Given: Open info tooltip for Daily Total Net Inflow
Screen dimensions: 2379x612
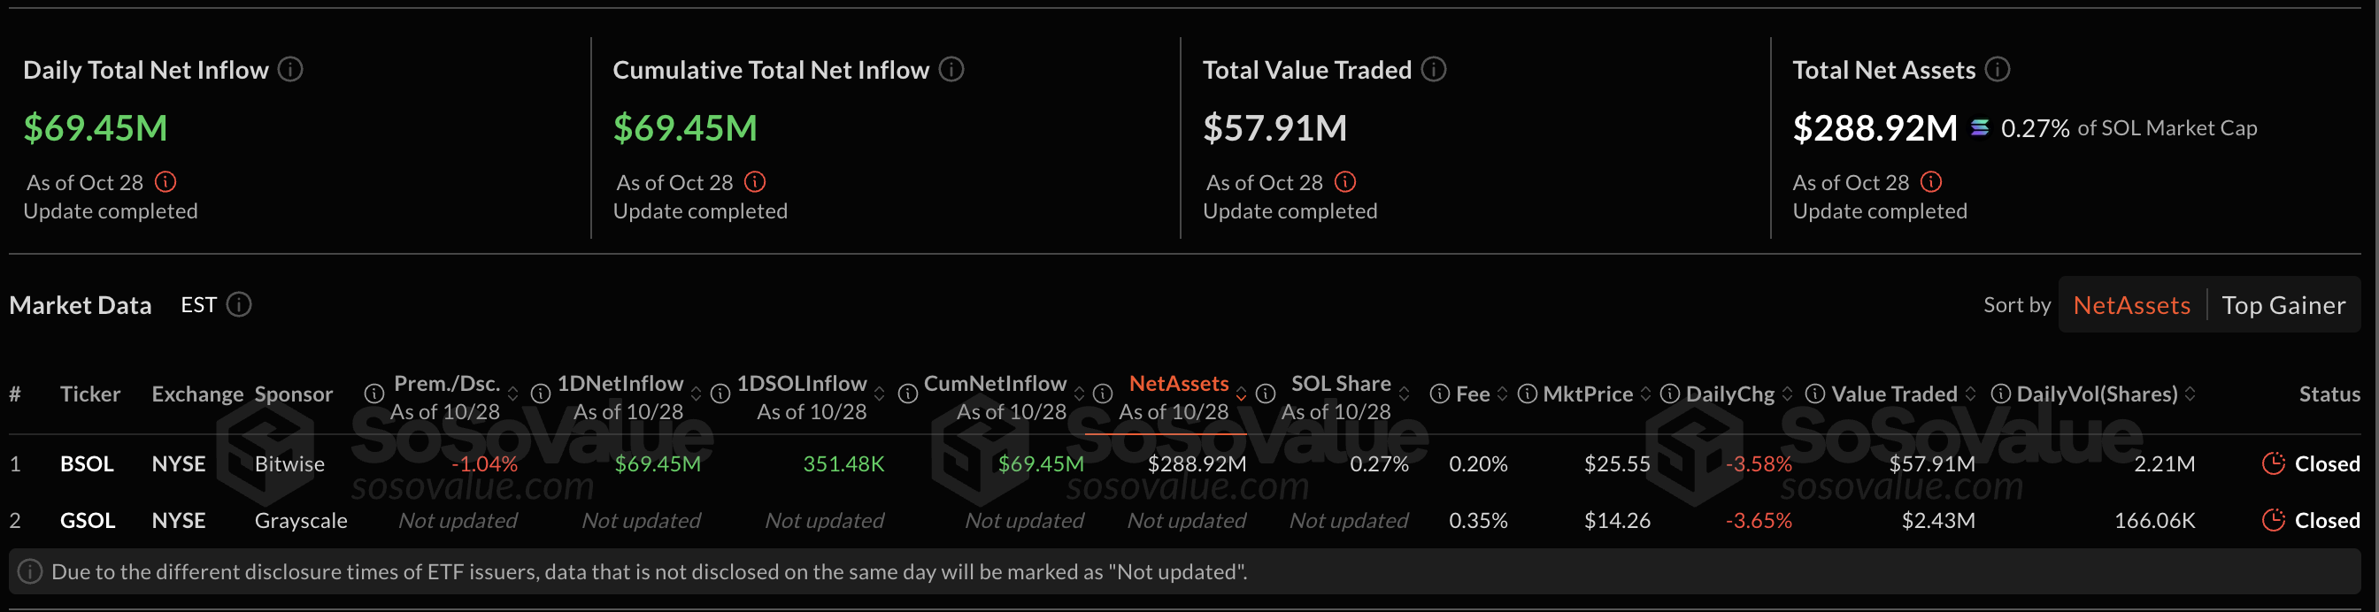Looking at the screenshot, I should click(x=292, y=69).
